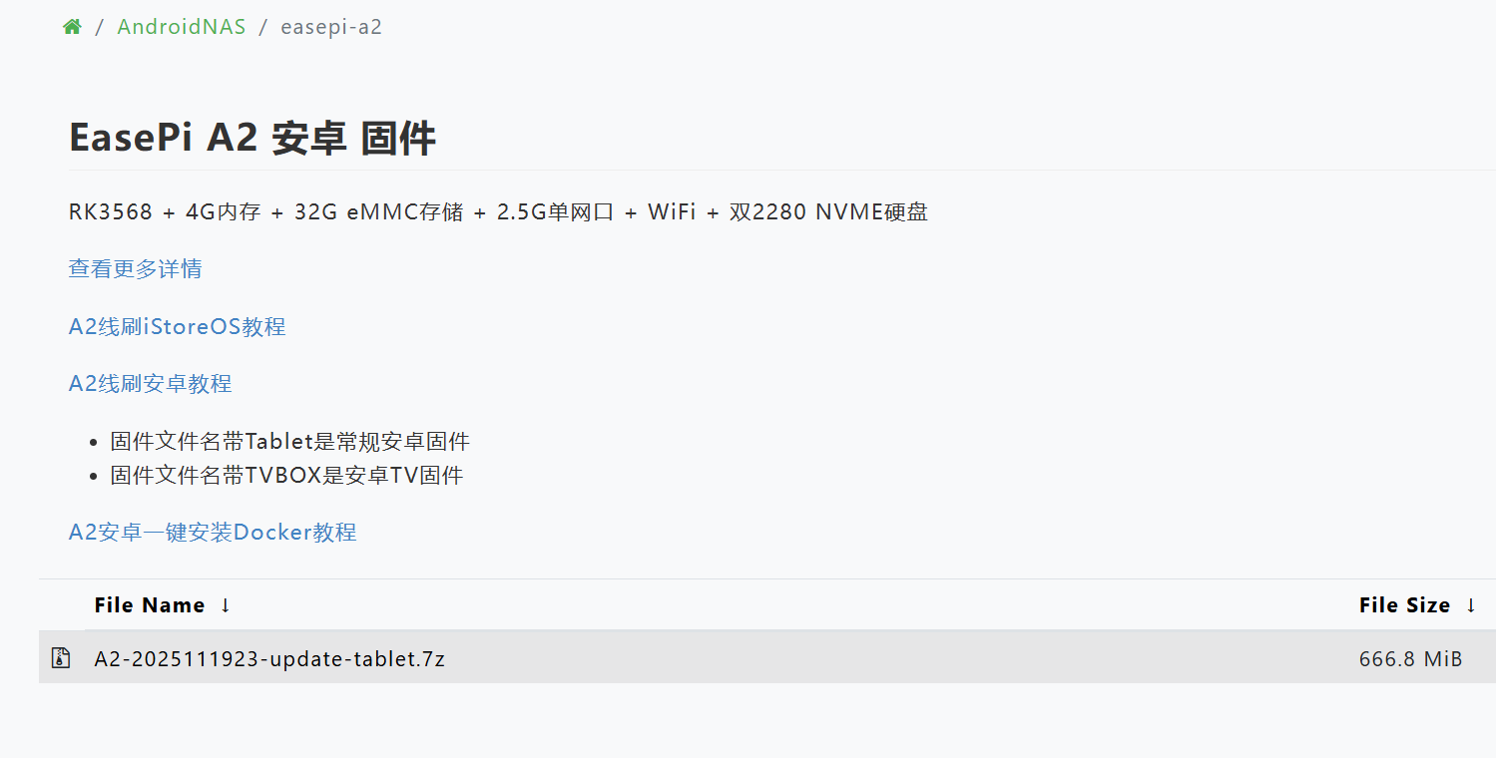The image size is (1496, 758).
Task: Click the EasePi A2 安卓 固件 heading
Action: [251, 138]
